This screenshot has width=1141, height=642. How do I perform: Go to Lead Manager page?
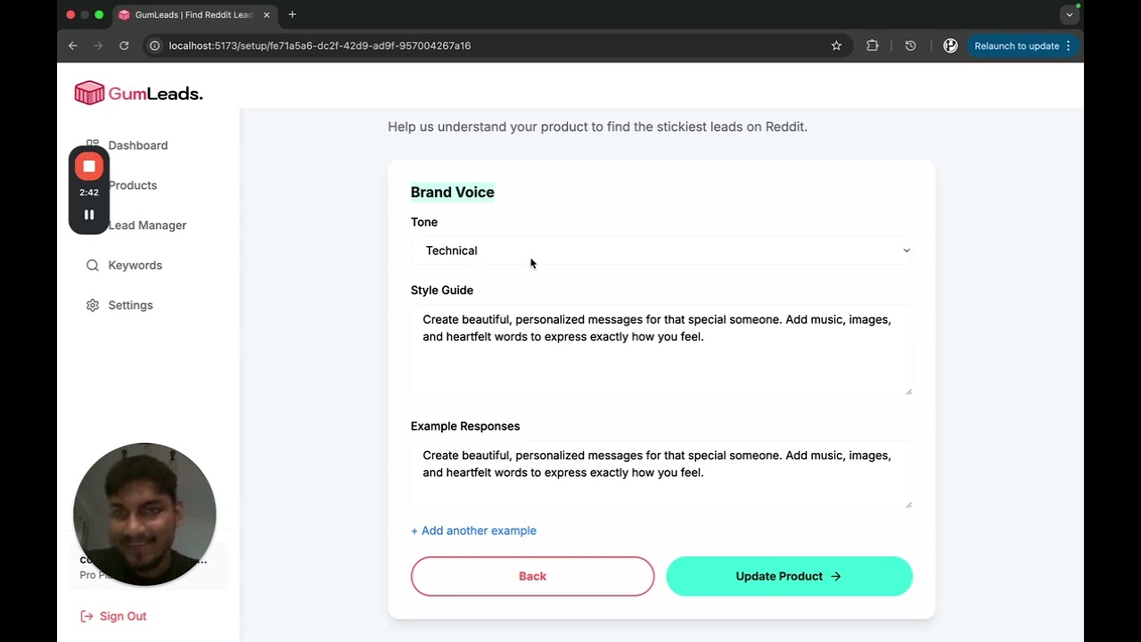tap(147, 226)
